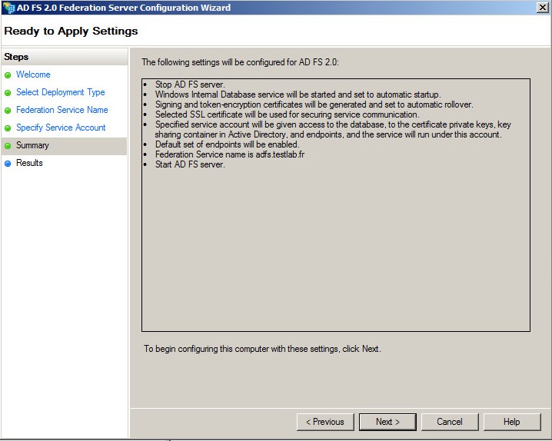
Task: Click Next to apply settings
Action: pos(387,422)
